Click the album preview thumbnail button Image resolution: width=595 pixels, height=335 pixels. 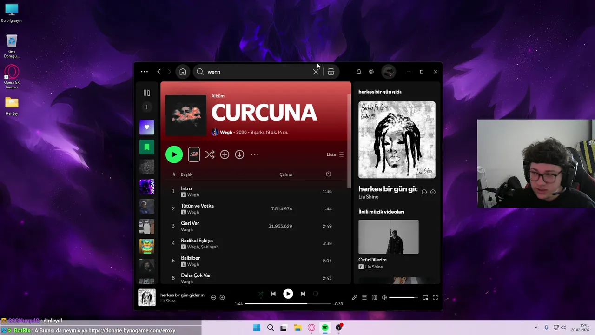[x=194, y=154]
